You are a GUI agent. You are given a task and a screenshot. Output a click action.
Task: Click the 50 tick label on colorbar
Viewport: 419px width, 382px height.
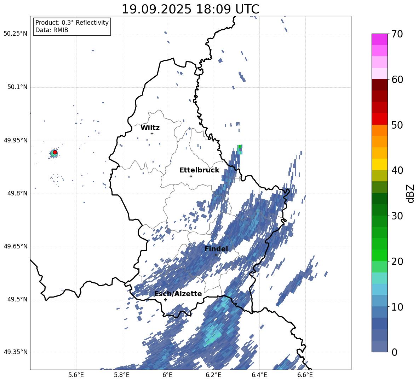(397, 125)
